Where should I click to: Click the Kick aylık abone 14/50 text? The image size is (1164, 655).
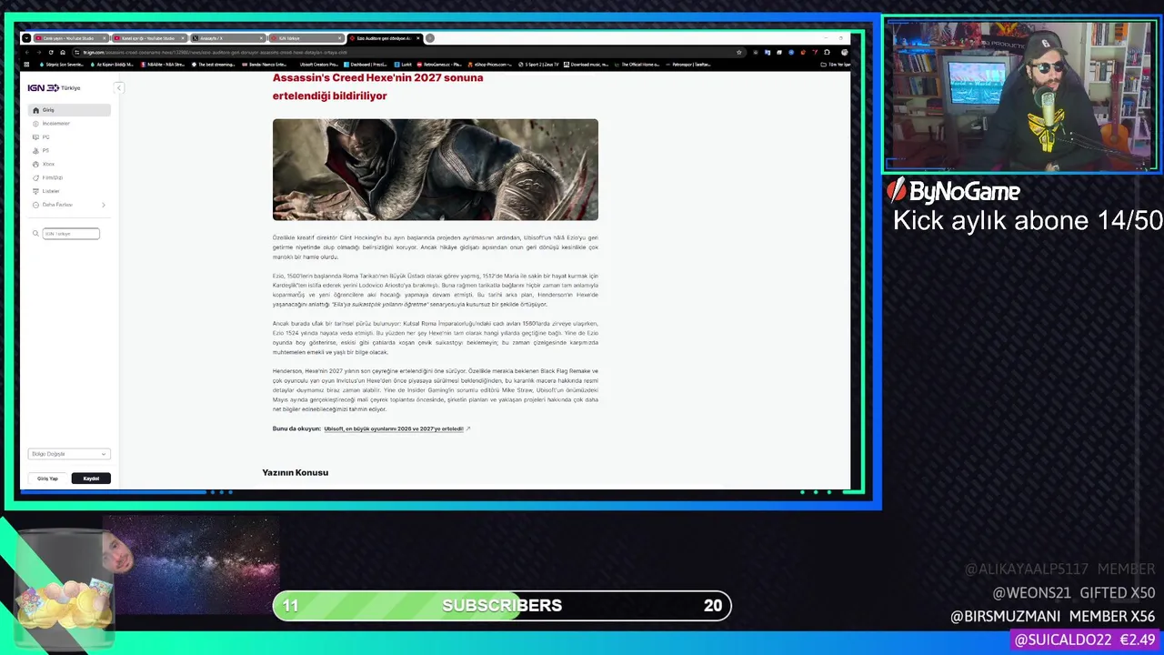(1028, 220)
